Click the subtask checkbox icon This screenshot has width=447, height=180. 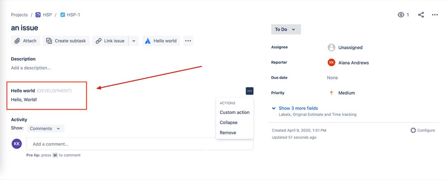click(x=49, y=41)
